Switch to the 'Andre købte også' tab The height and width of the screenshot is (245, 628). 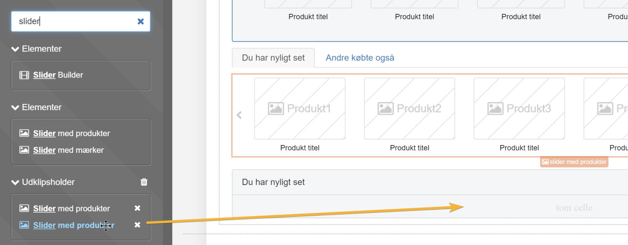pos(360,58)
